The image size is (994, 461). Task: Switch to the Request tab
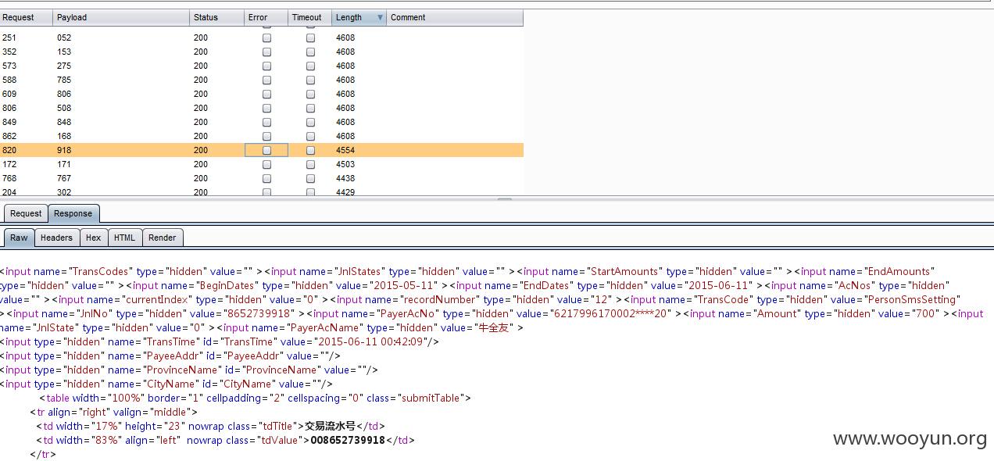[26, 213]
